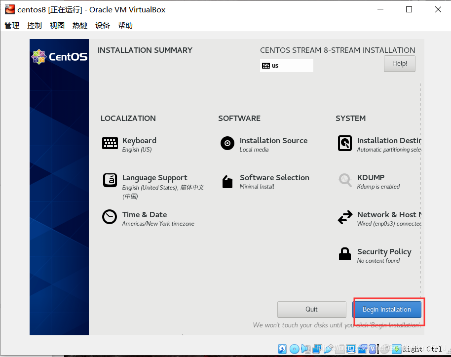
Task: Click VirtualBox audio status icon
Action: pyautogui.click(x=306, y=349)
